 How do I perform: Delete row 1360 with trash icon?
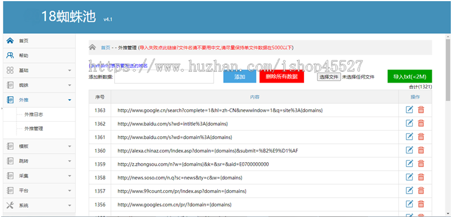pos(421,150)
